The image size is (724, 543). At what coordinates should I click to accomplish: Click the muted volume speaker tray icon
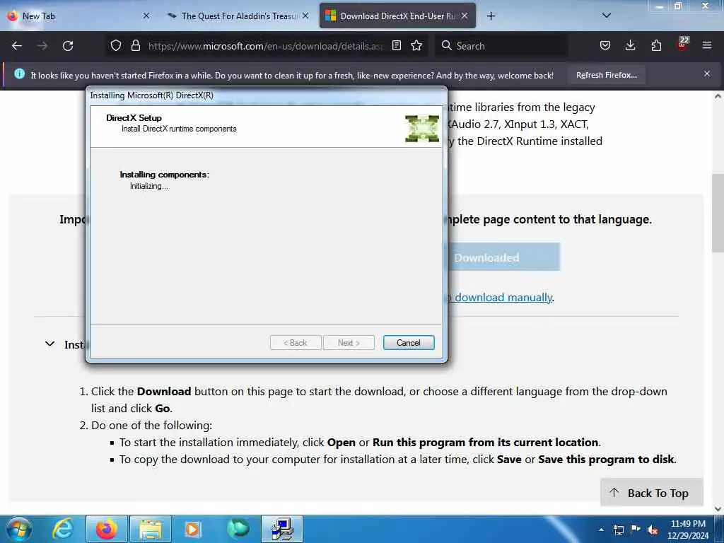[653, 530]
